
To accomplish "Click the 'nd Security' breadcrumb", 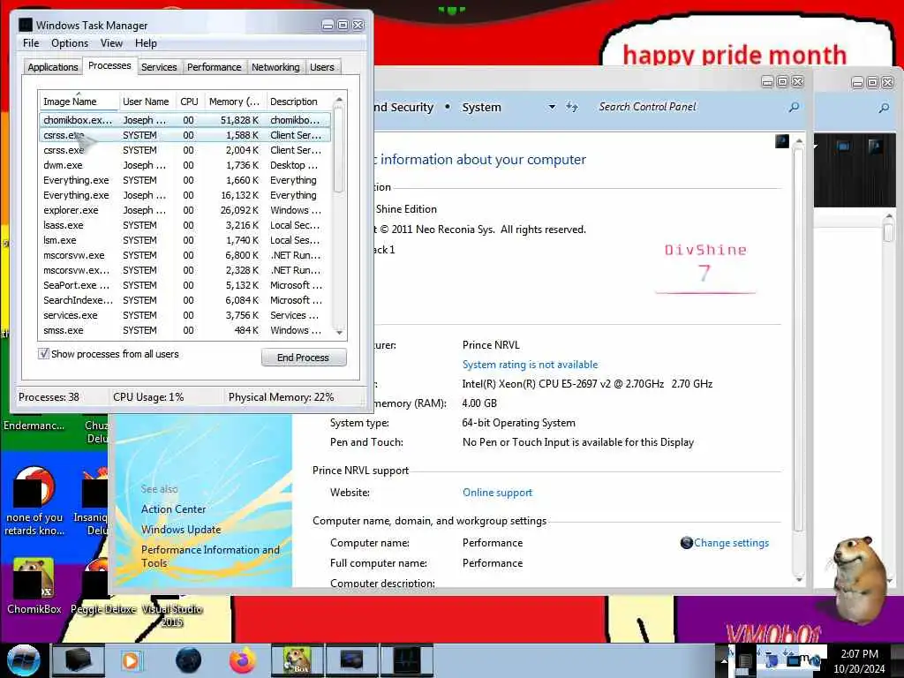I will pyautogui.click(x=403, y=107).
